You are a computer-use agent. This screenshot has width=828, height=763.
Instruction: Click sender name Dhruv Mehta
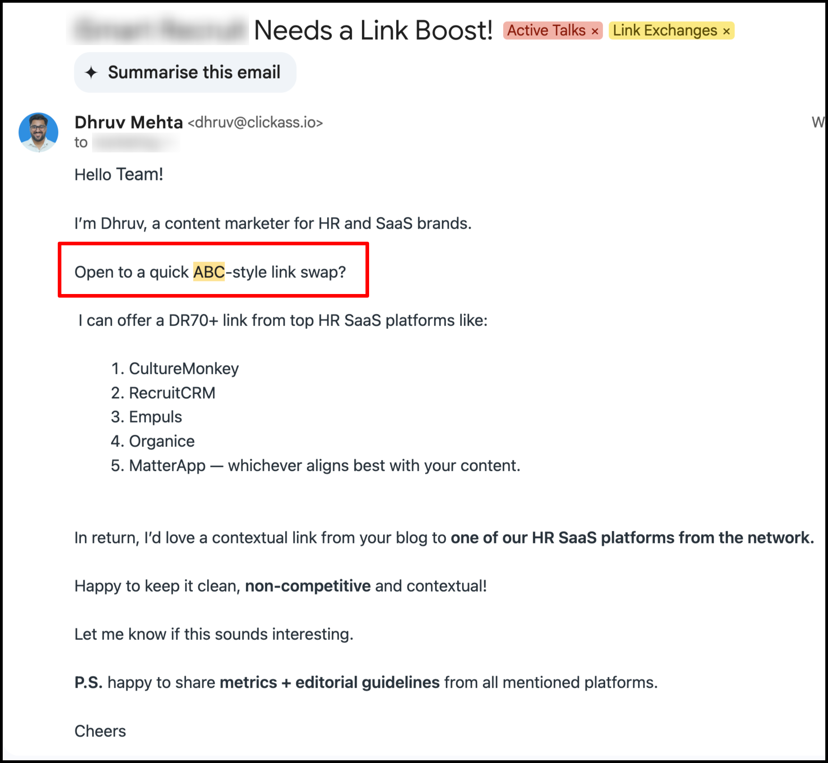(129, 122)
